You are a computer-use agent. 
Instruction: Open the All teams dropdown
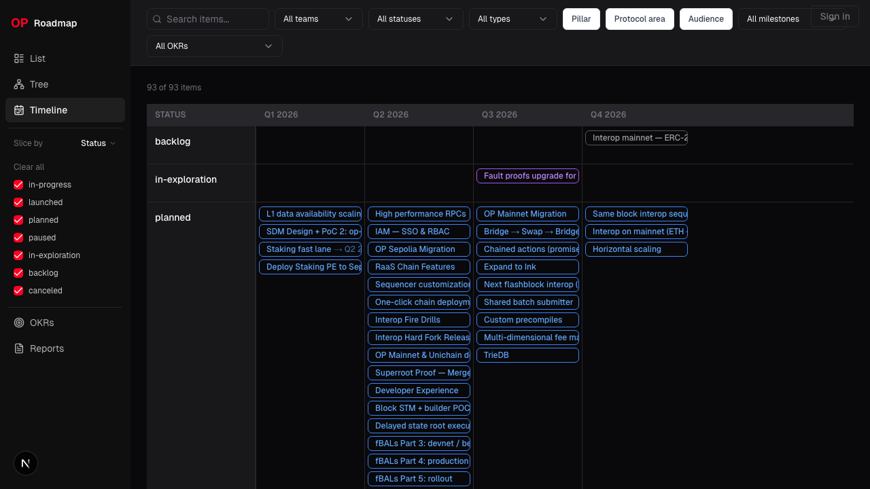point(318,19)
